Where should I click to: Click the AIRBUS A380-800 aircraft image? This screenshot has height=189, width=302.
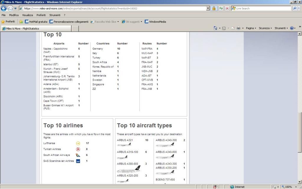[x=129, y=169]
